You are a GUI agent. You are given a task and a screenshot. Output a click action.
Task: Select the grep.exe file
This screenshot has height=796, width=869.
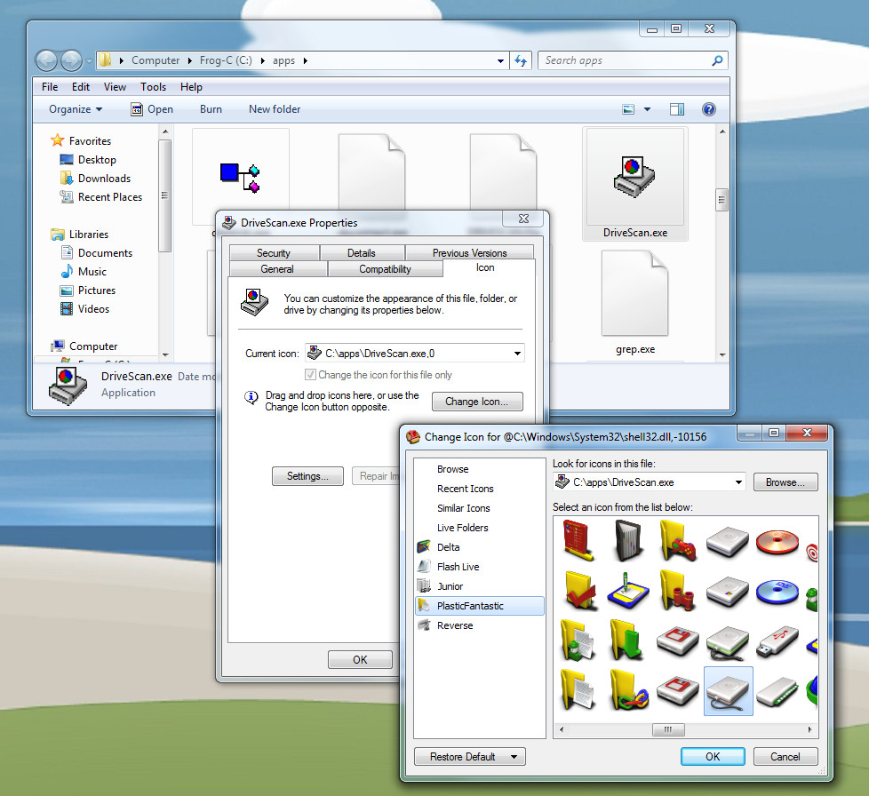coord(635,302)
